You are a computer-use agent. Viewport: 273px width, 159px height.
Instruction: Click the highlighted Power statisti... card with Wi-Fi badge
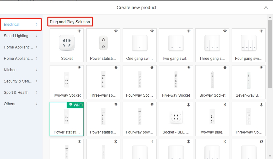(x=67, y=119)
